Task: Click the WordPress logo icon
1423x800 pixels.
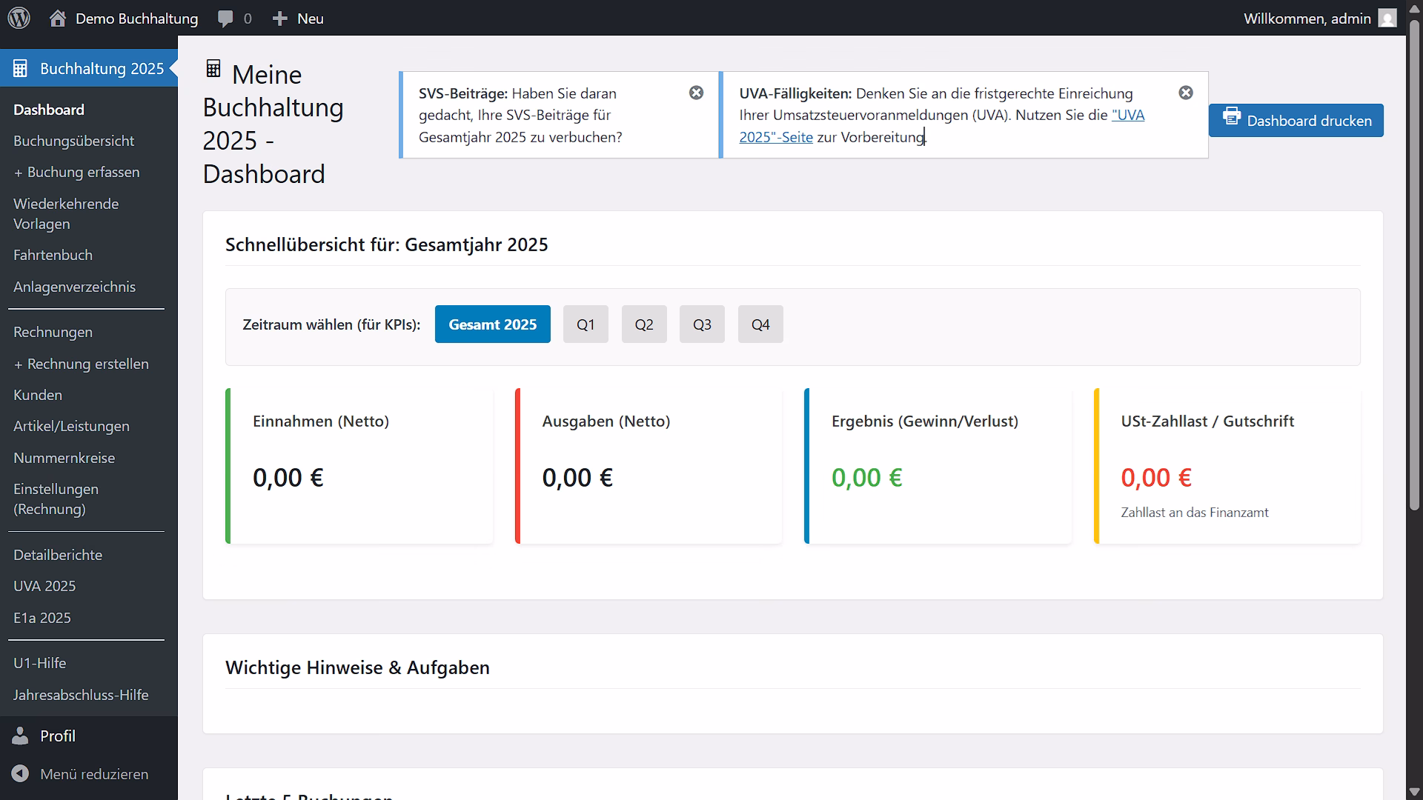Action: [19, 18]
